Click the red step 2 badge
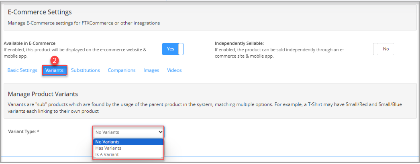Viewport: 420px width, 164px height. (x=55, y=60)
